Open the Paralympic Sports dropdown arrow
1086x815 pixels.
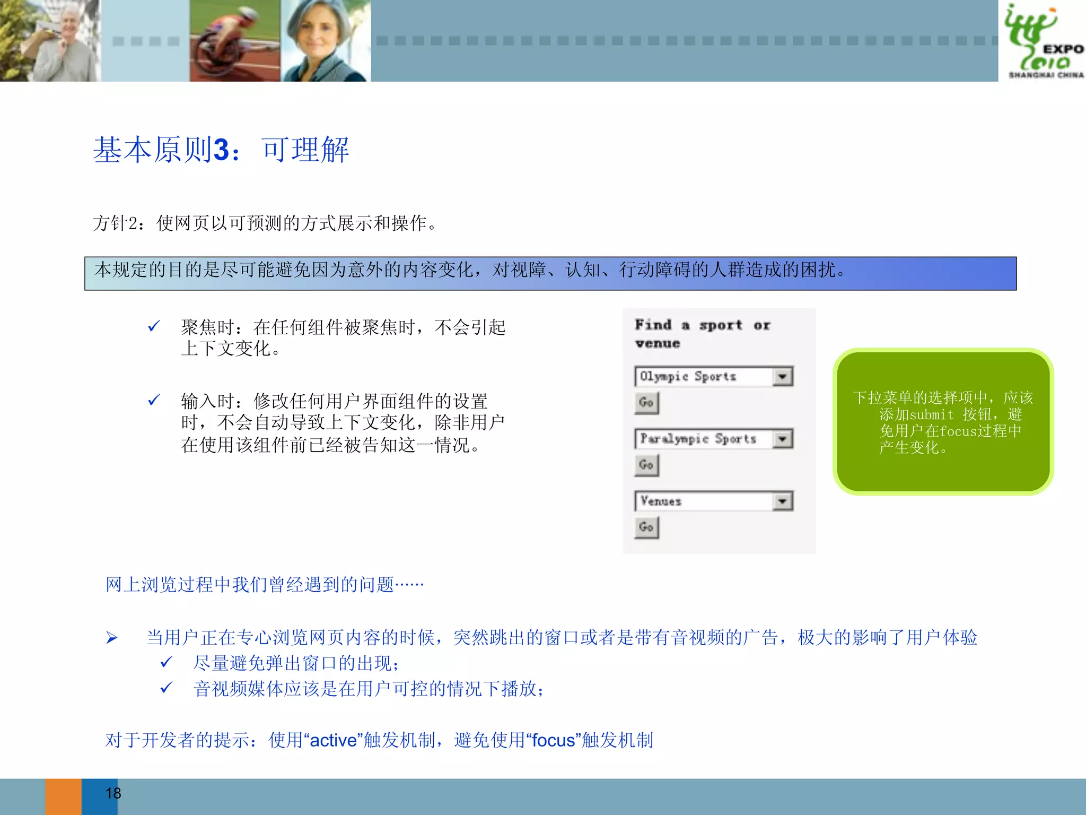click(x=782, y=439)
